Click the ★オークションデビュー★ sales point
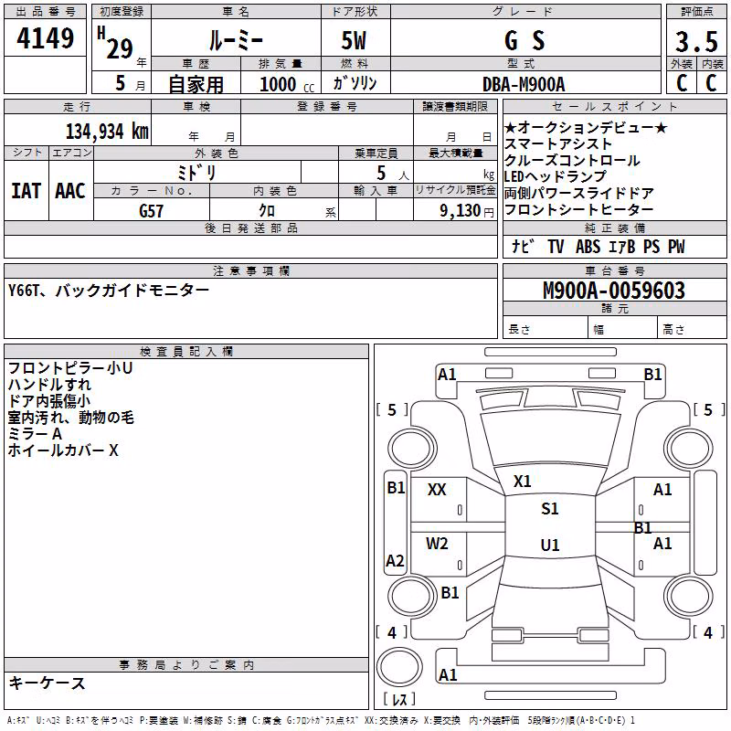Screen dimensions: 731x731 586,127
